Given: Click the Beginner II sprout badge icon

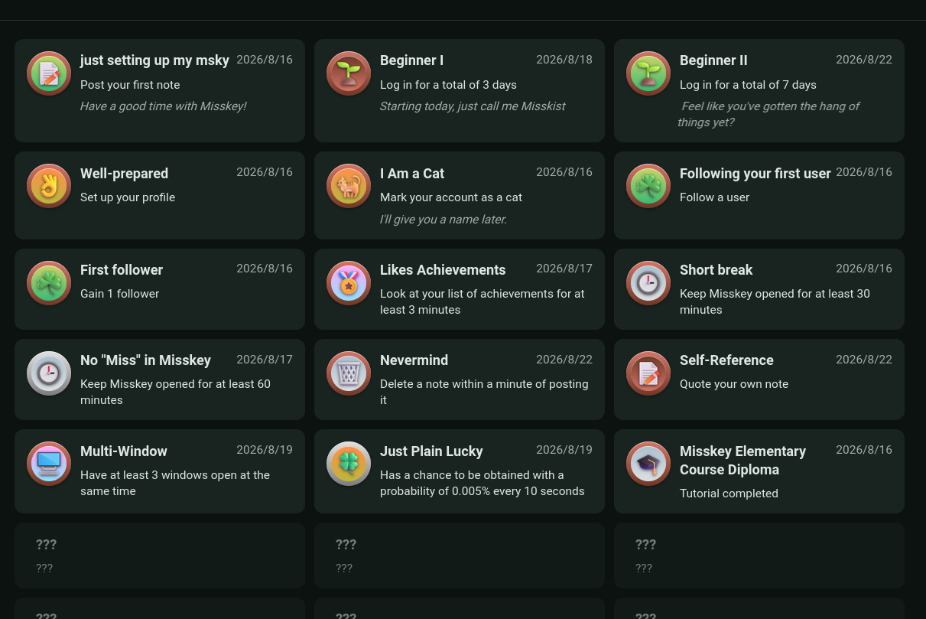Looking at the screenshot, I should [648, 73].
